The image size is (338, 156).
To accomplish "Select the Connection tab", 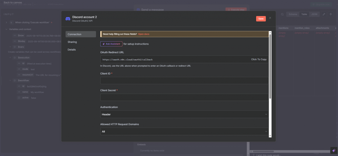I will click(81, 34).
